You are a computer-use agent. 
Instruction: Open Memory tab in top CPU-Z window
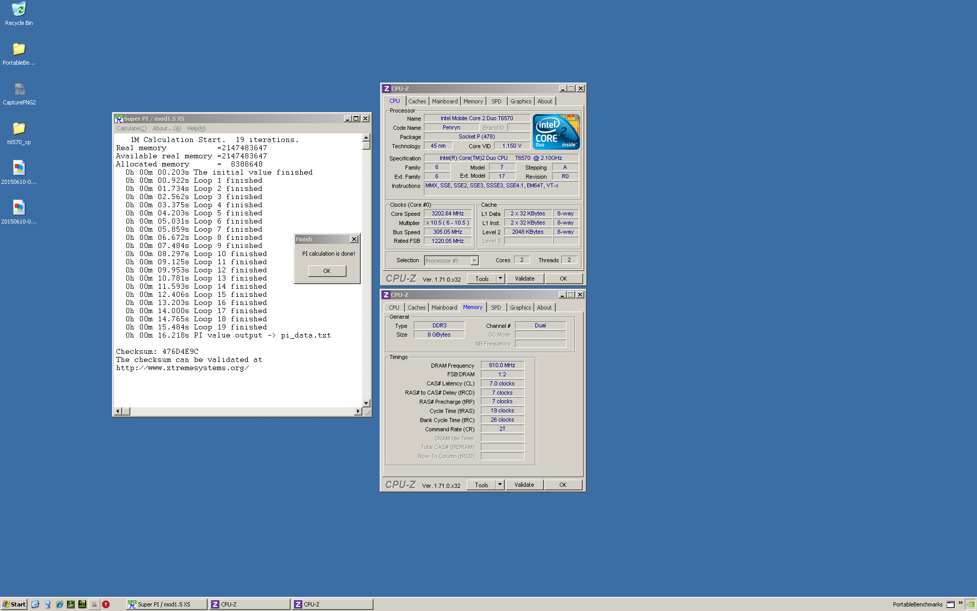[x=473, y=101]
